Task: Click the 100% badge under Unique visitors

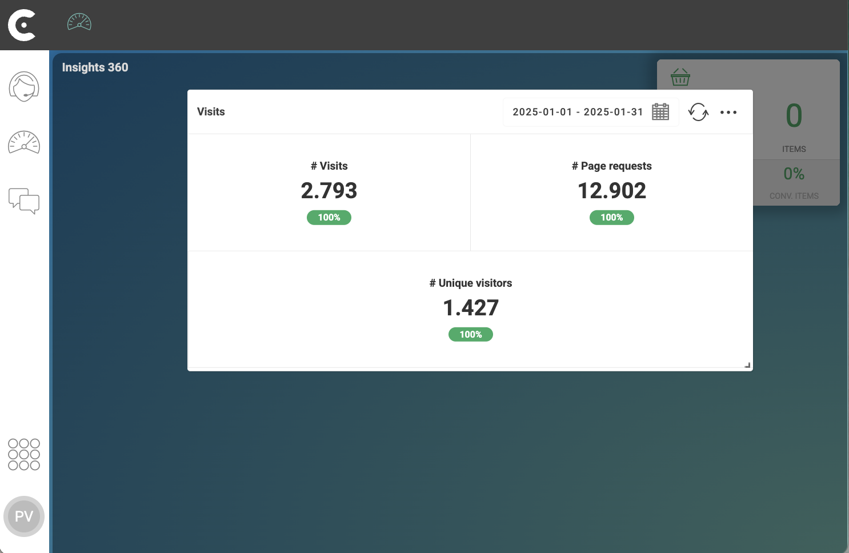Action: [x=471, y=335]
